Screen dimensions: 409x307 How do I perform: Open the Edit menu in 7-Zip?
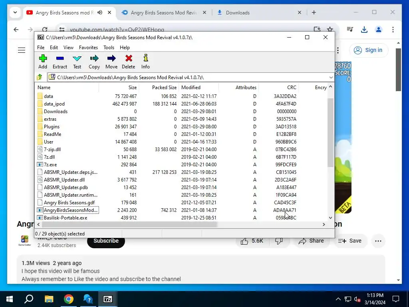[x=54, y=48]
